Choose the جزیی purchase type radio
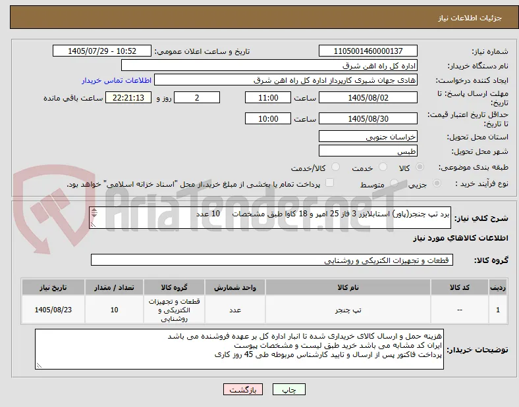This screenshot has height=407, width=519. tap(437, 183)
